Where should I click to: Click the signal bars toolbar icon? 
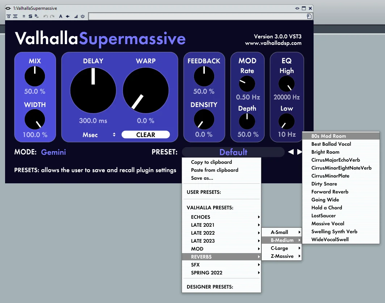pos(76,16)
